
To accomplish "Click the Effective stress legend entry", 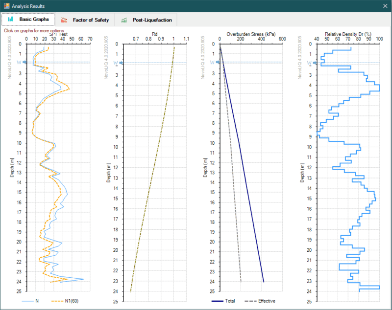I will pos(260,301).
